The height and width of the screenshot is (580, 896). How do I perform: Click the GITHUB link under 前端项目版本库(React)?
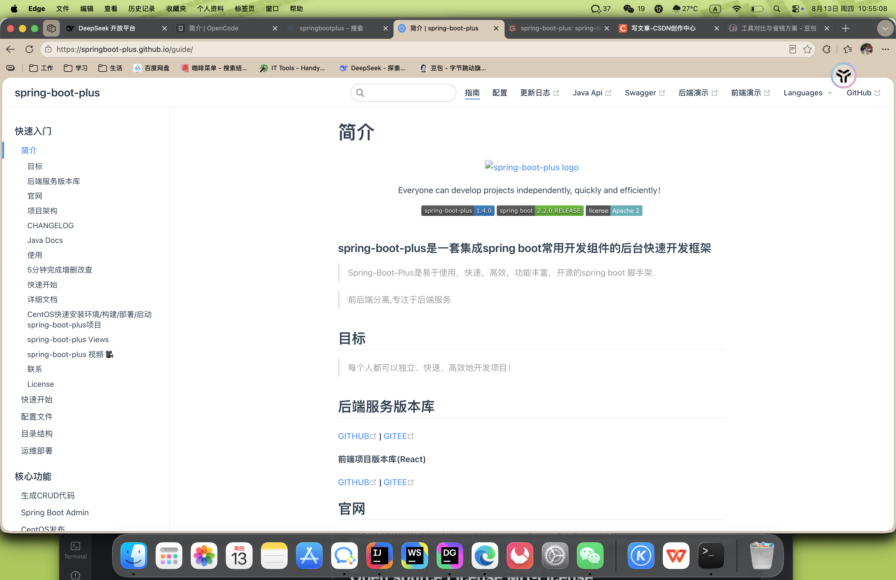(x=357, y=482)
